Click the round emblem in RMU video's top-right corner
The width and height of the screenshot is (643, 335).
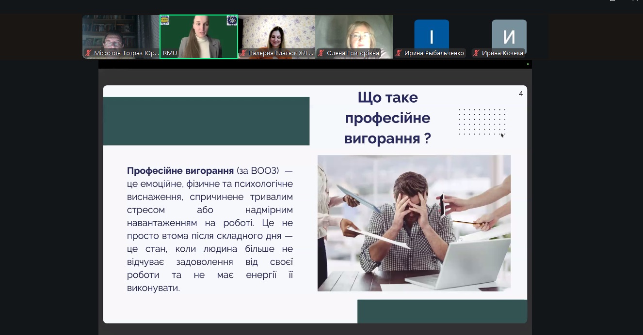pos(232,20)
